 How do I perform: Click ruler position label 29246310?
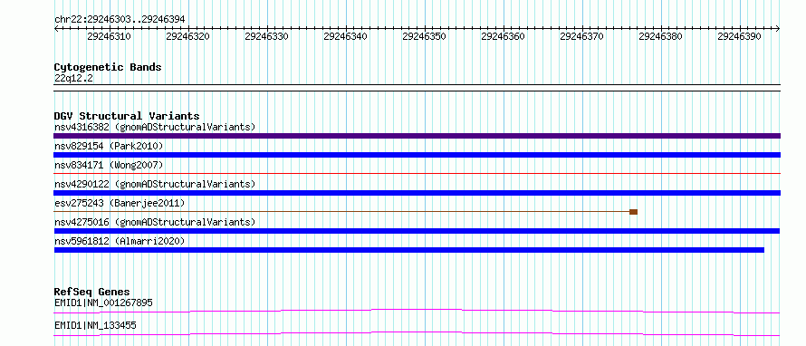109,36
